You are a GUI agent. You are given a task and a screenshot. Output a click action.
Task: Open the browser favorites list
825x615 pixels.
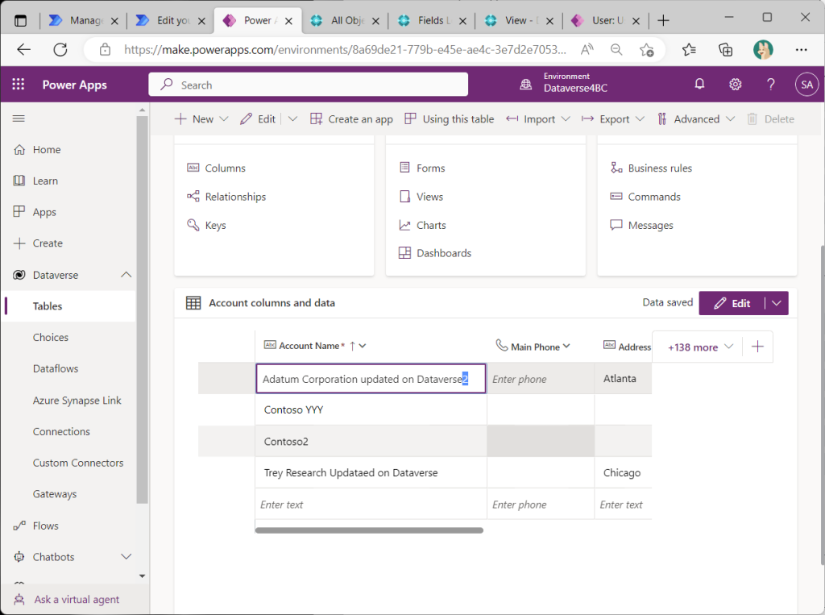point(689,49)
